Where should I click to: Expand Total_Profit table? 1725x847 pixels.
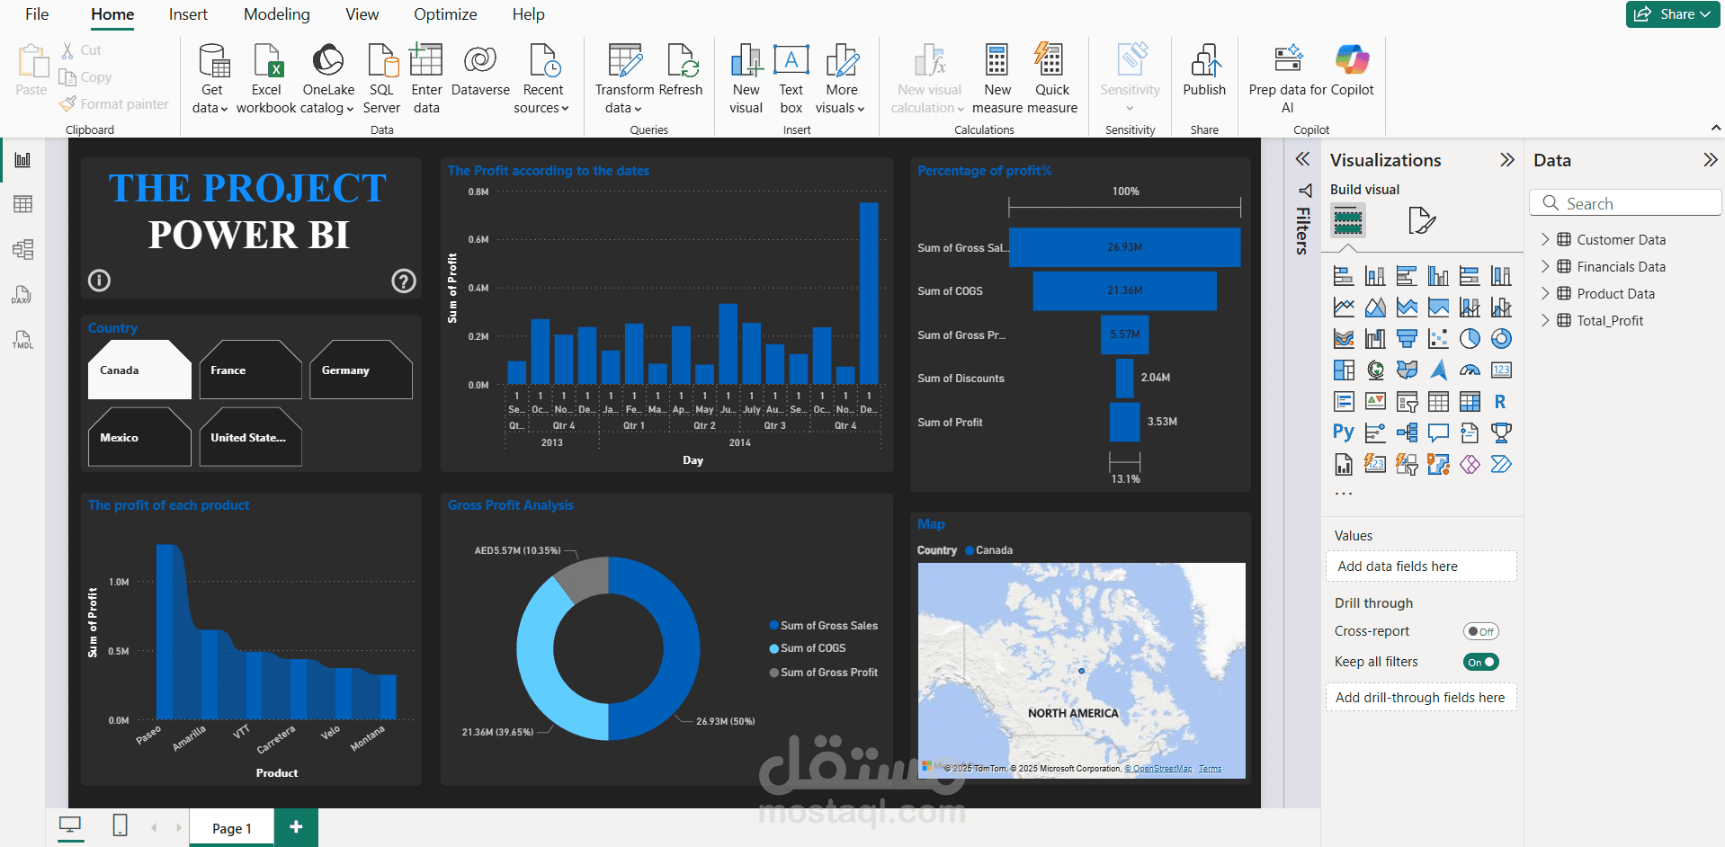click(x=1545, y=320)
